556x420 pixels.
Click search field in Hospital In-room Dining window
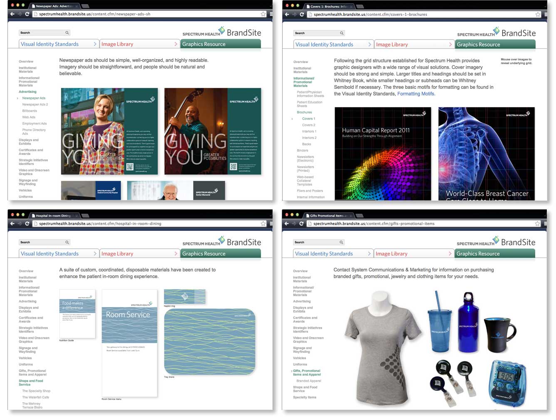click(45, 242)
